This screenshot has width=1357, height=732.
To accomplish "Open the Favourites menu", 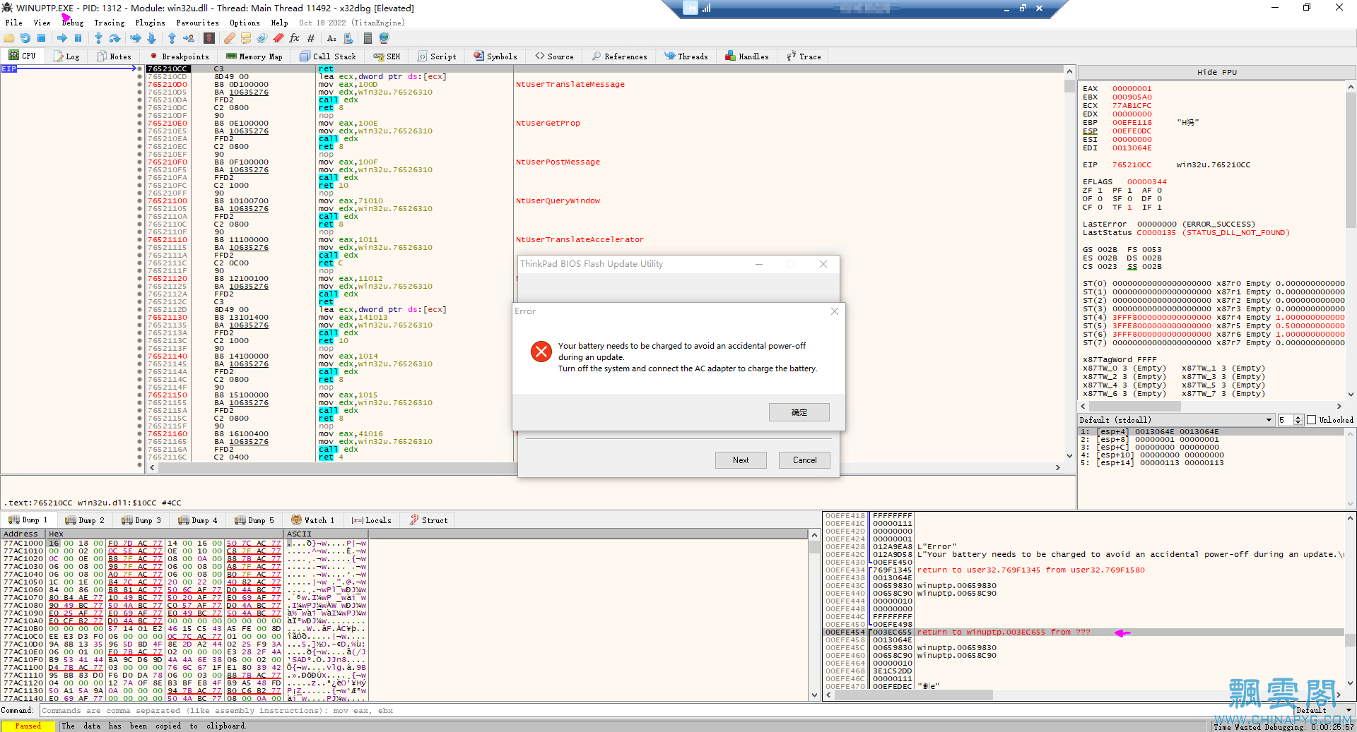I will [x=197, y=23].
